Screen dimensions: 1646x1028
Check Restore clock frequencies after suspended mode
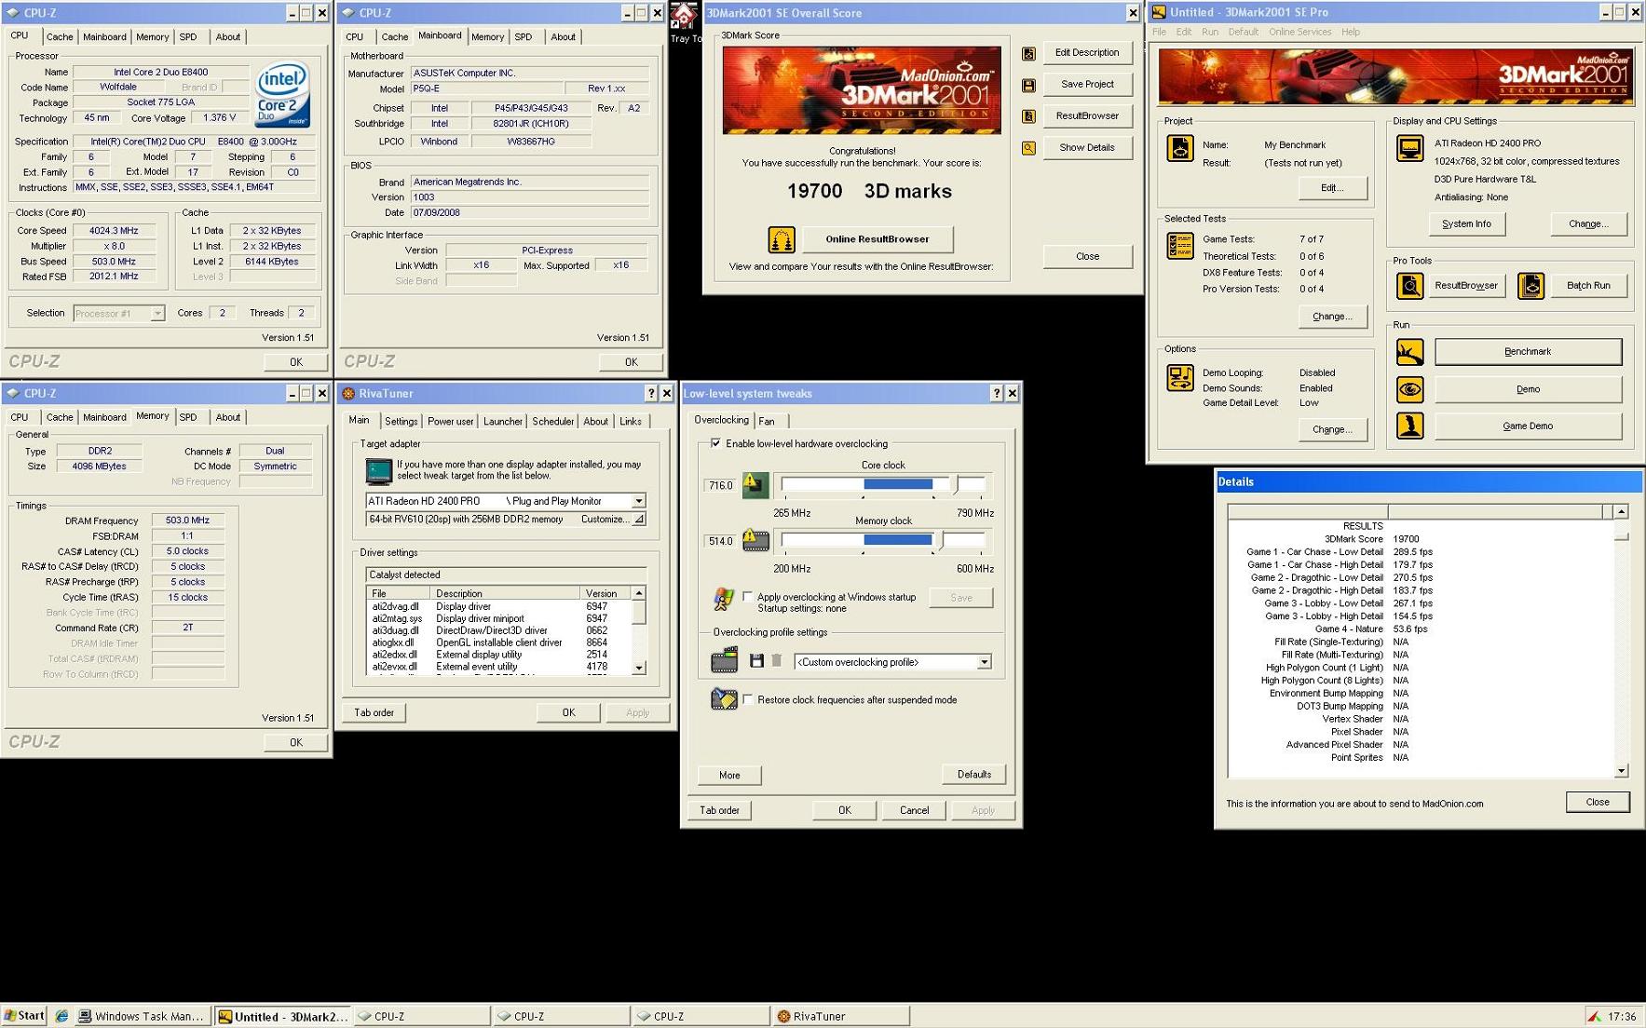tap(747, 699)
